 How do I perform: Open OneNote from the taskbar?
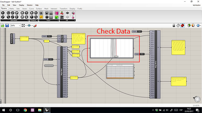(x=32, y=110)
